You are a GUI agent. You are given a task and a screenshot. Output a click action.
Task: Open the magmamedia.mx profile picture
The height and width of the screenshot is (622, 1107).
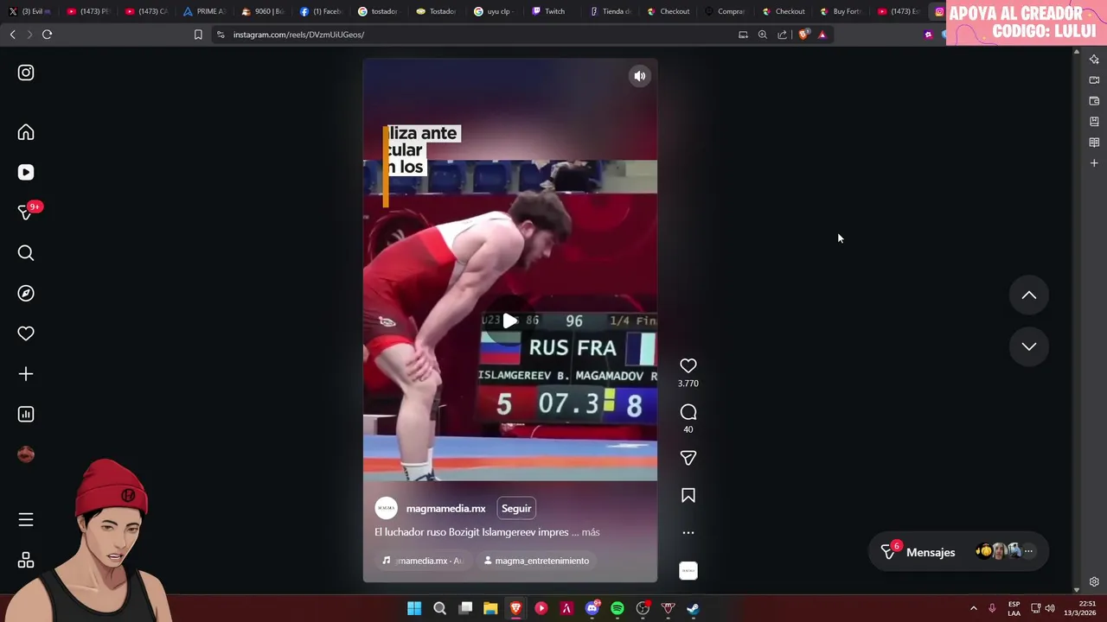tap(386, 509)
